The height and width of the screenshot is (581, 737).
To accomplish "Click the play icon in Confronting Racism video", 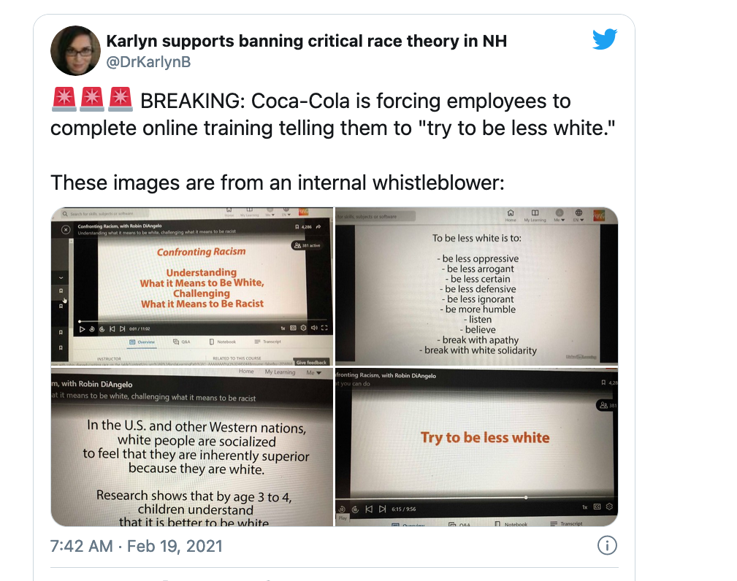I will [x=82, y=329].
